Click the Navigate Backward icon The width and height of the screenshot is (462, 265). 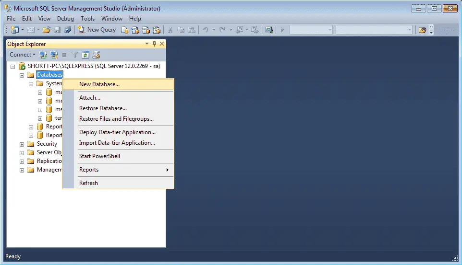pyautogui.click(x=240, y=30)
